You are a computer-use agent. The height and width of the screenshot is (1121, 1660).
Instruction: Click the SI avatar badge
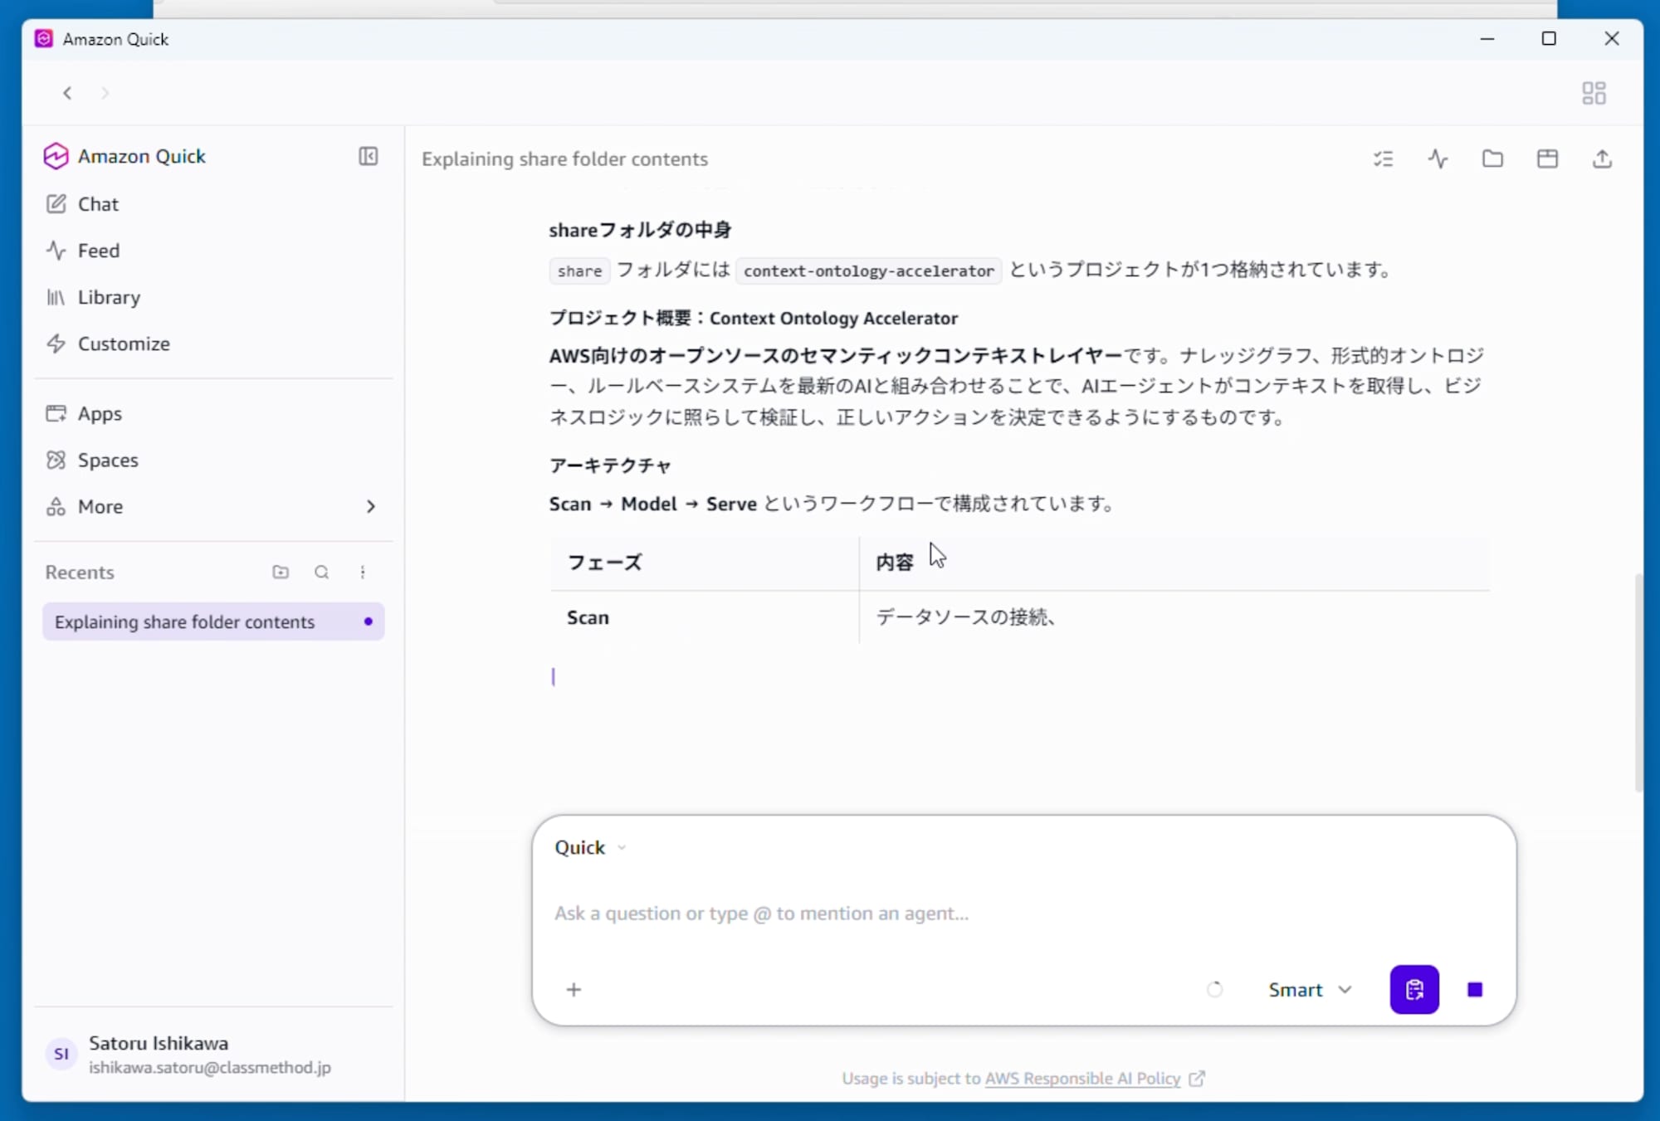(x=61, y=1054)
